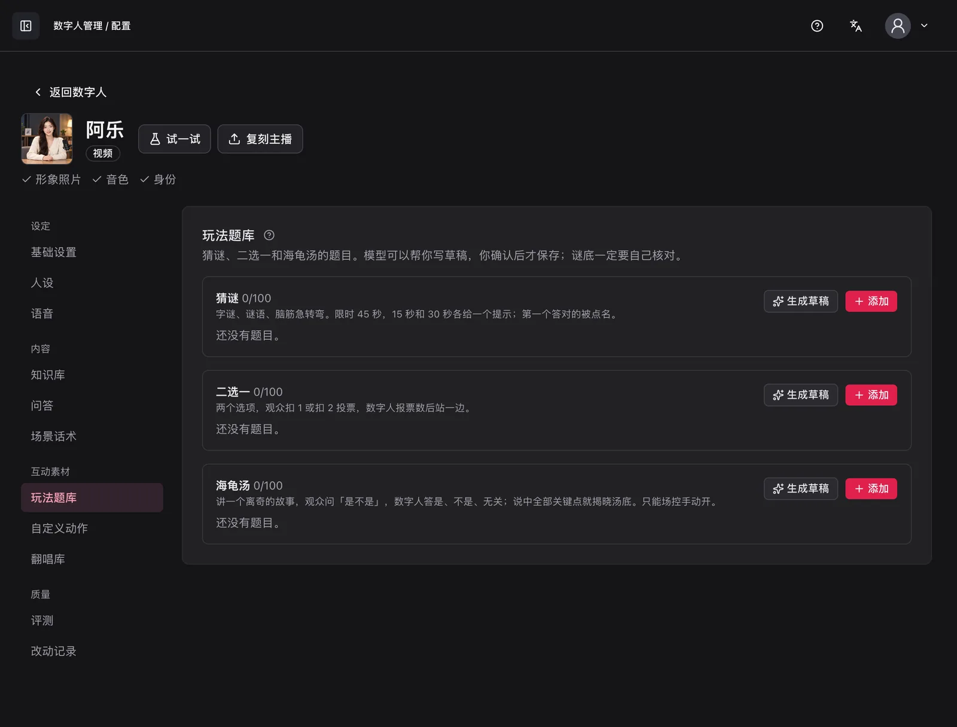This screenshot has height=727, width=957.
Task: Open 翻唱库 in sidebar
Action: [x=92, y=559]
